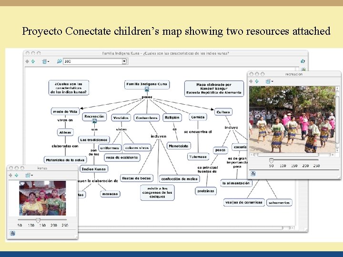Viewport: 343px width, 257px height.
Task: Select the '¿Cuales son las caracteristicas' focus question box
Action: pyautogui.click(x=69, y=88)
